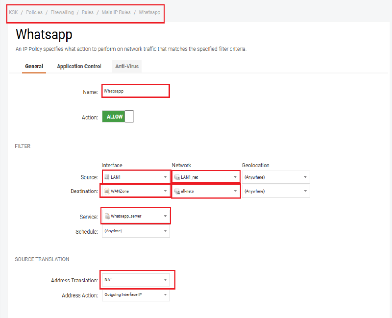
Task: Click inside the Name text field
Action: (x=135, y=91)
